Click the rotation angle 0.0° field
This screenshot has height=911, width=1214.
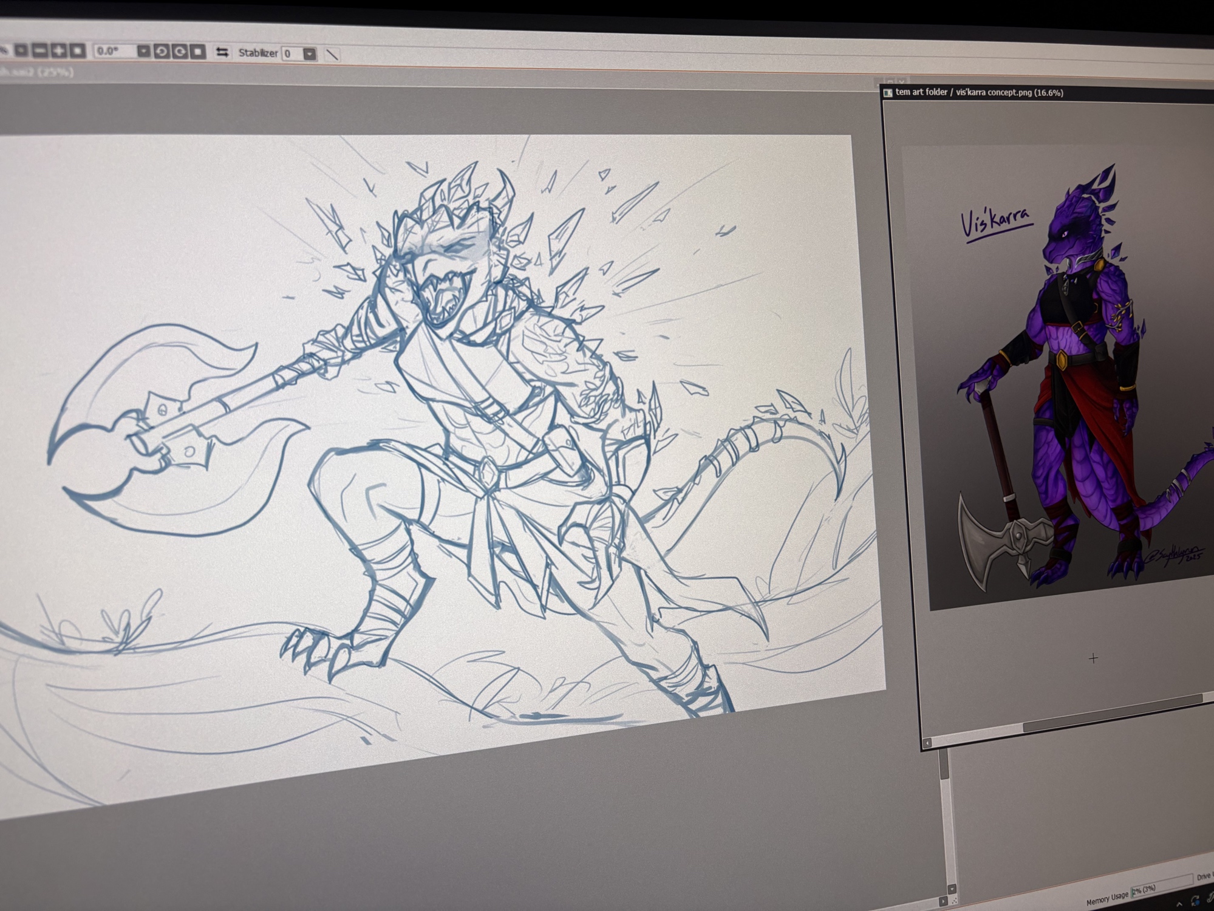[x=114, y=51]
